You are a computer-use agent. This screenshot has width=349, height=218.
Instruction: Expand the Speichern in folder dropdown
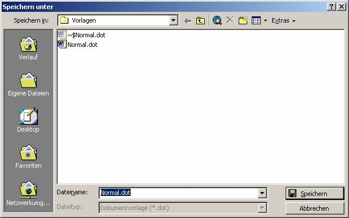click(x=173, y=20)
